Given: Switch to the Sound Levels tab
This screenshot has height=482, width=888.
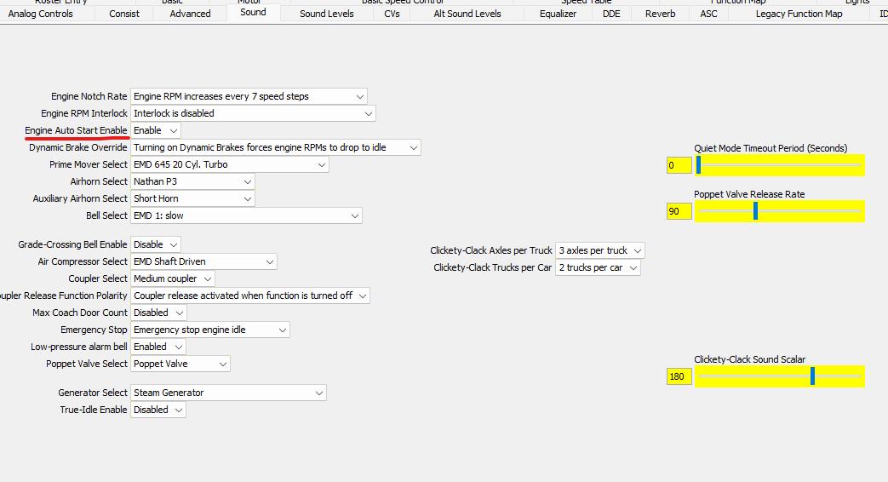Looking at the screenshot, I should coord(327,14).
